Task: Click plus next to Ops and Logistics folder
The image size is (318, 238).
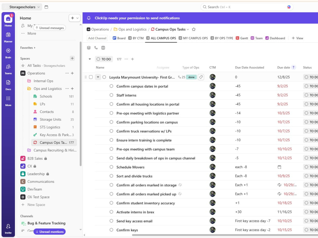Action: click(x=72, y=89)
